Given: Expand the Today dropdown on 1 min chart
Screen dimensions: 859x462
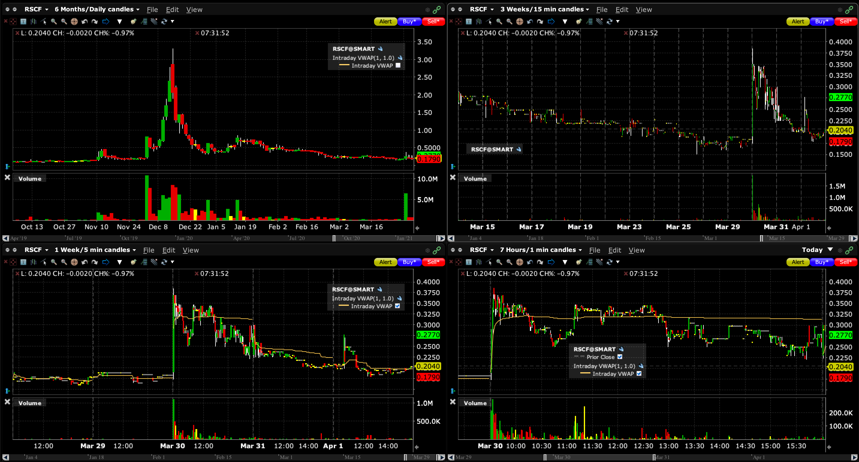Looking at the screenshot, I should tap(830, 250).
